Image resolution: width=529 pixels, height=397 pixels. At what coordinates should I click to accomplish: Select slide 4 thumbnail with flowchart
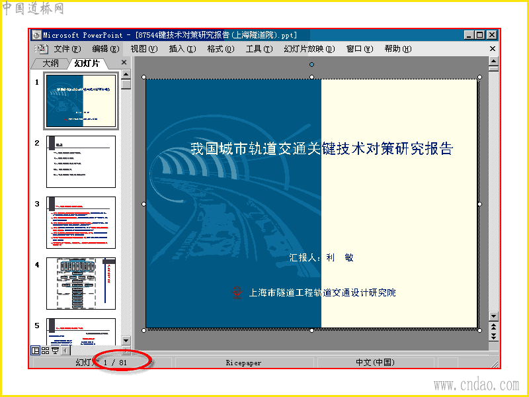coord(81,284)
